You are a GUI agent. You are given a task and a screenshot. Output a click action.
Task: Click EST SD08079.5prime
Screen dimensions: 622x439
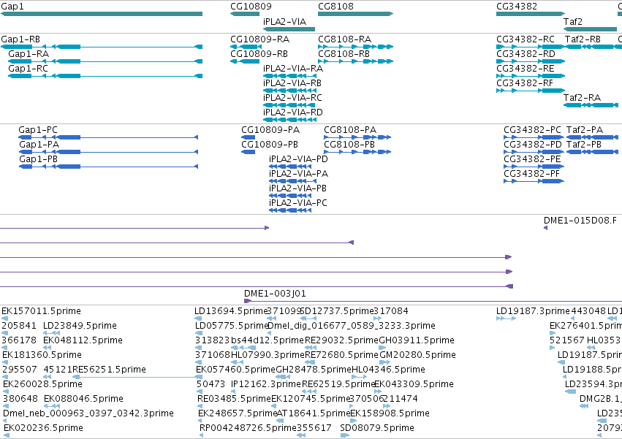coord(345,435)
